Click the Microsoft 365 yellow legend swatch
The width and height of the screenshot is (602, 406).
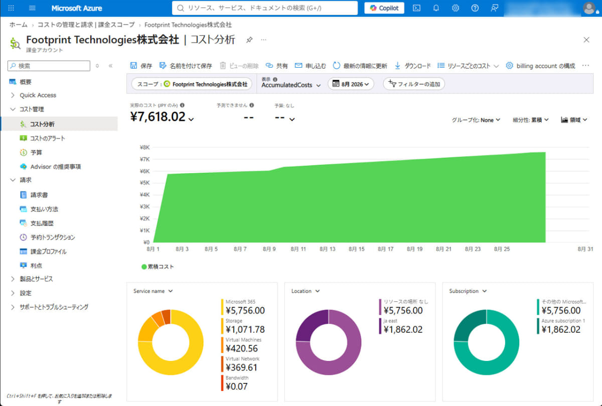pyautogui.click(x=222, y=306)
